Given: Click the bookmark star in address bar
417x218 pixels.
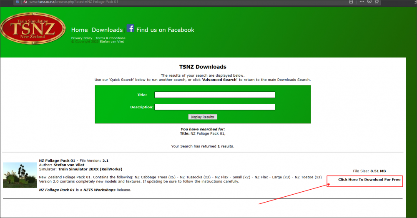Looking at the screenshot, I should tap(377, 2).
